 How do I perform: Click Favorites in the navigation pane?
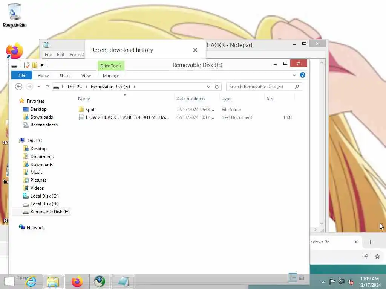35,101
